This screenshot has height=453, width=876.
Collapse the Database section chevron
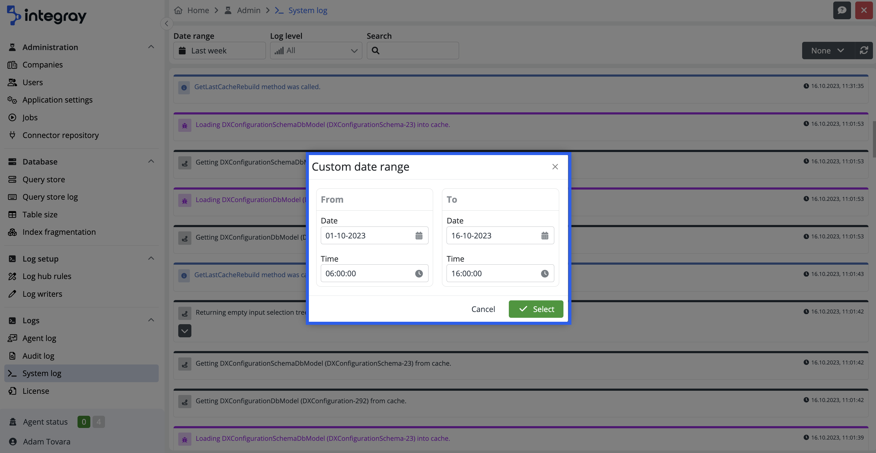click(x=151, y=161)
